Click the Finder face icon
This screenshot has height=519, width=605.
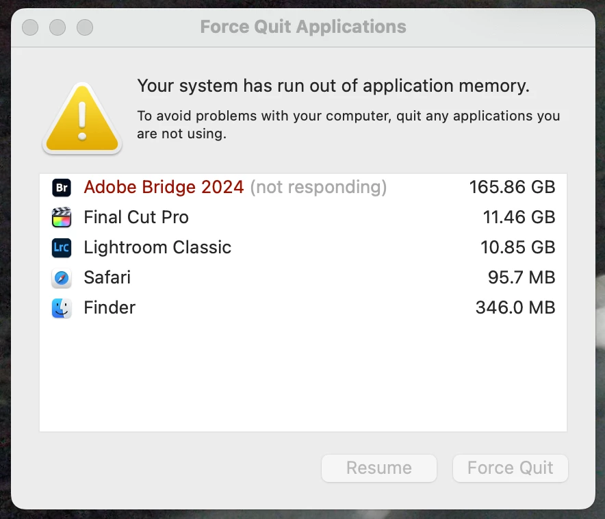(62, 308)
